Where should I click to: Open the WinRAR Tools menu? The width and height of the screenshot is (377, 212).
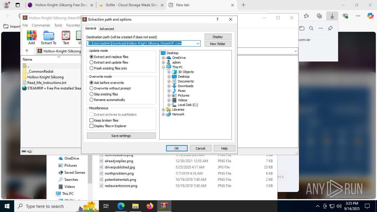[x=58, y=25]
